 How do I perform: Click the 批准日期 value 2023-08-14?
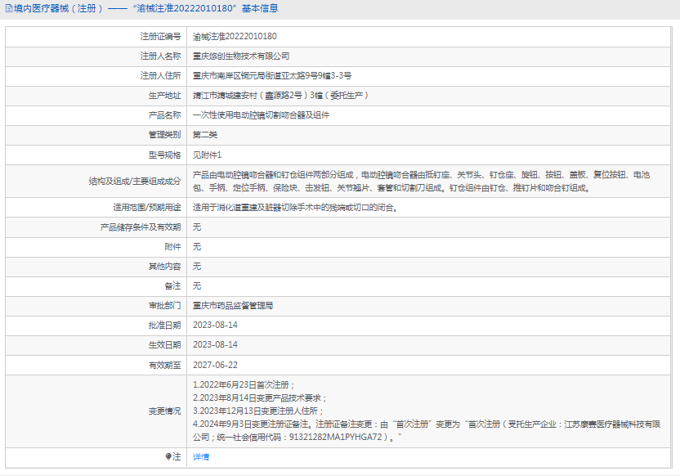click(x=215, y=326)
